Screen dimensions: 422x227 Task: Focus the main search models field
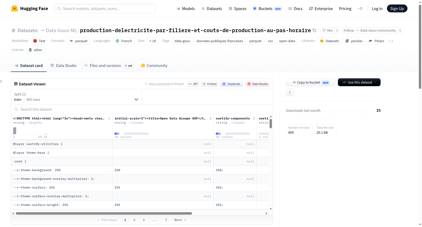[105, 8]
